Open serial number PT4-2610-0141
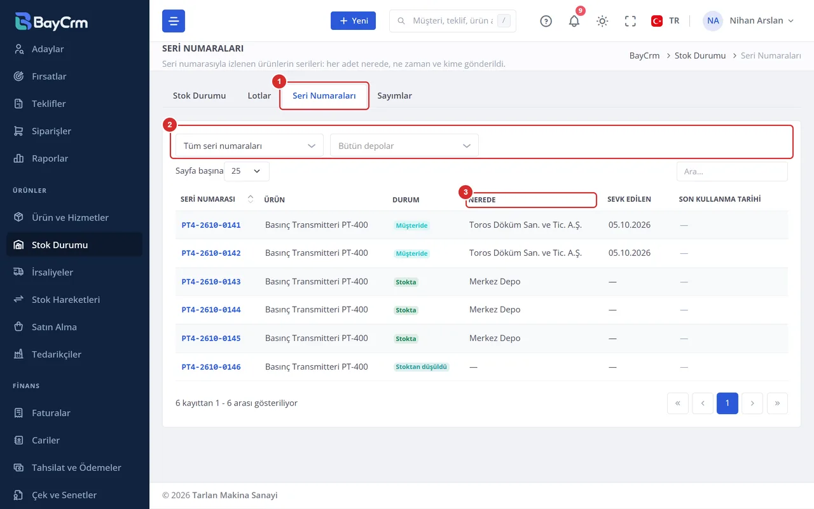Viewport: 814px width, 509px height. (211, 225)
